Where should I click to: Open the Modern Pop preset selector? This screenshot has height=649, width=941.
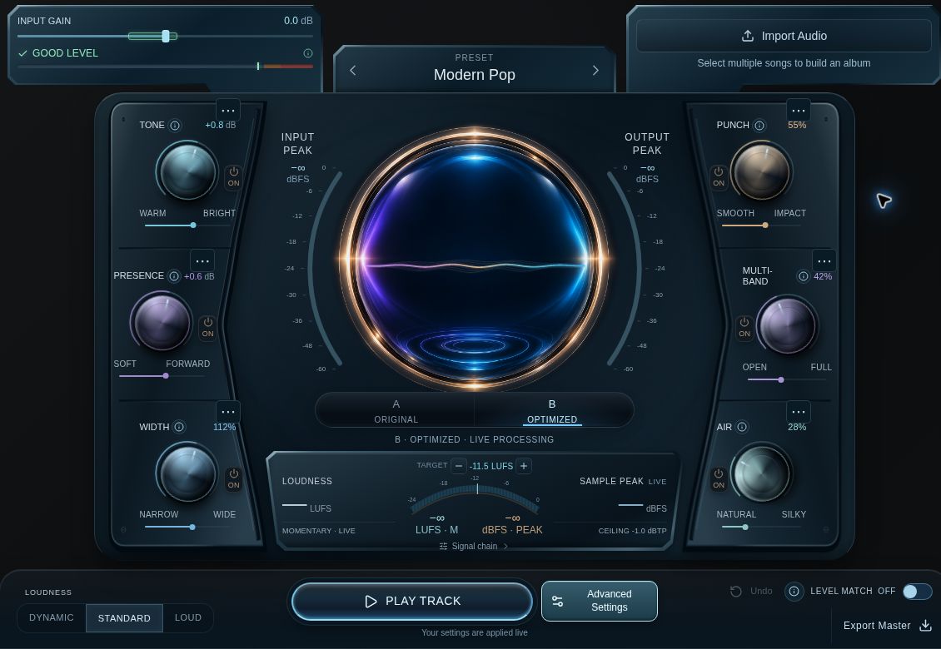coord(474,74)
